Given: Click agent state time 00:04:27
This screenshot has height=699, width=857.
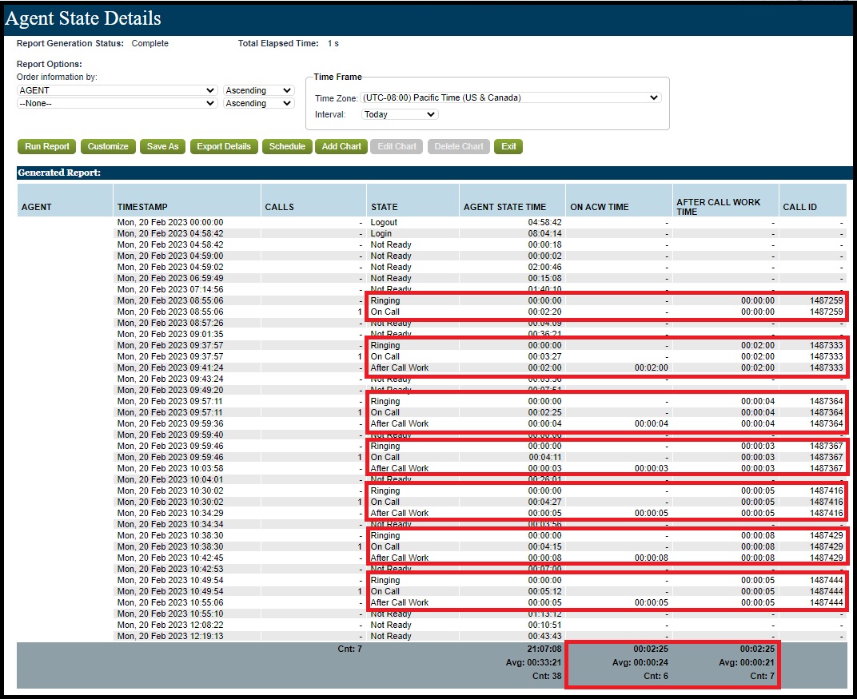Looking at the screenshot, I should pos(544,502).
